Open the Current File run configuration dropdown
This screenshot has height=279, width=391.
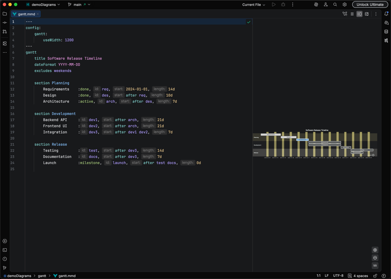click(x=254, y=4)
